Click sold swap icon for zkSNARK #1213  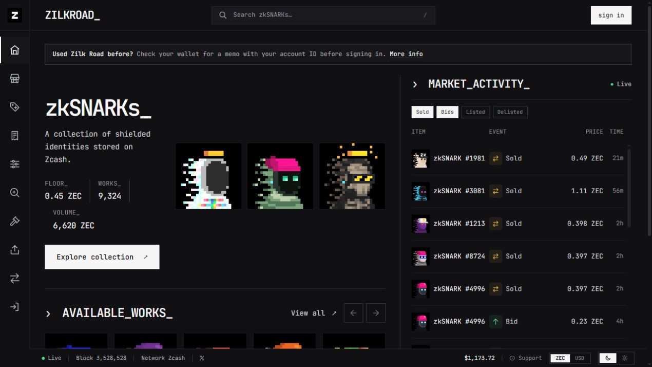coord(495,224)
